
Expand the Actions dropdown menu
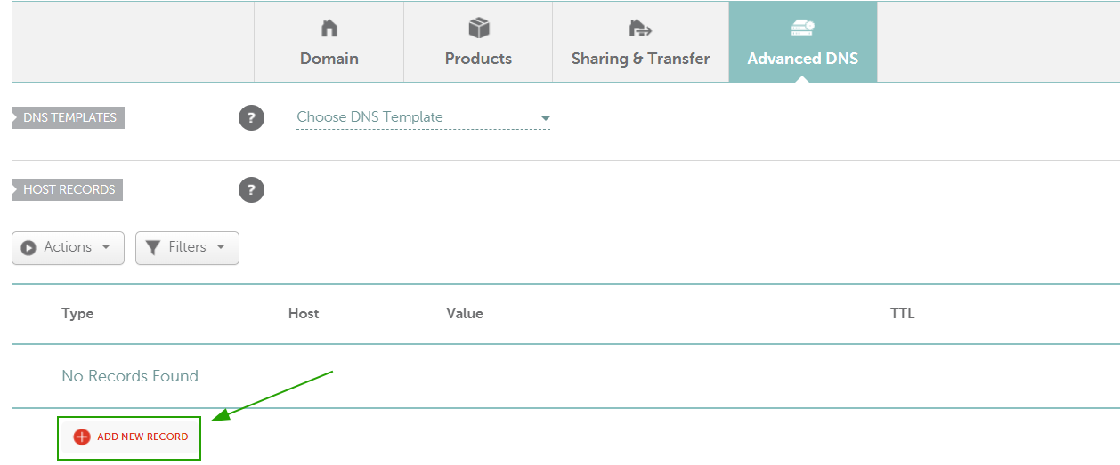pyautogui.click(x=68, y=247)
